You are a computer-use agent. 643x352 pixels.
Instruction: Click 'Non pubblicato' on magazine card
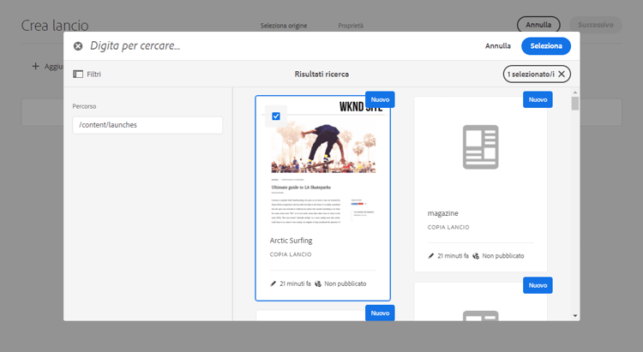(x=503, y=256)
